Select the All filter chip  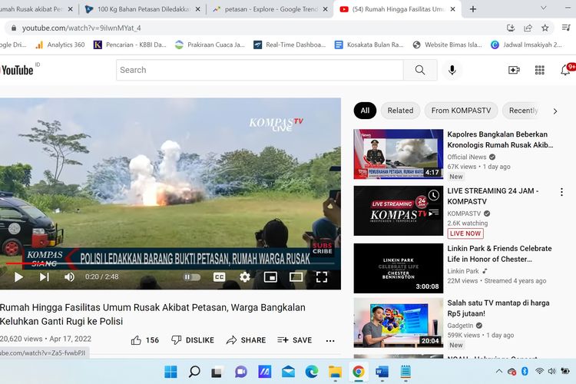[365, 111]
